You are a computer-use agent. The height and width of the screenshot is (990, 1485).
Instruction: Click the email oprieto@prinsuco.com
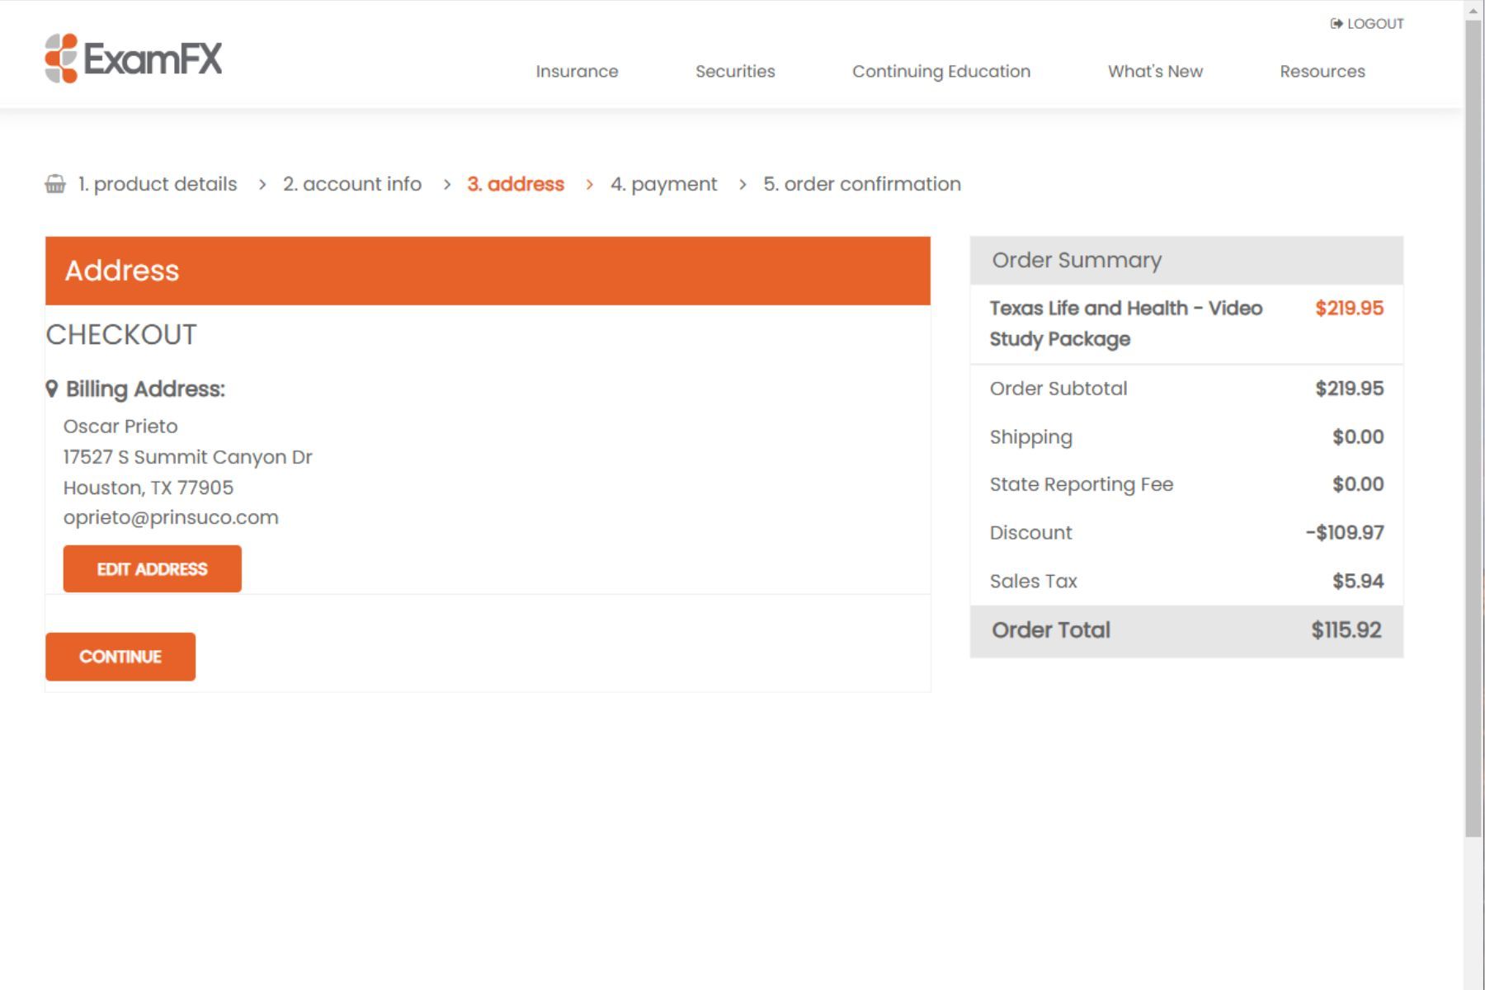(x=171, y=518)
